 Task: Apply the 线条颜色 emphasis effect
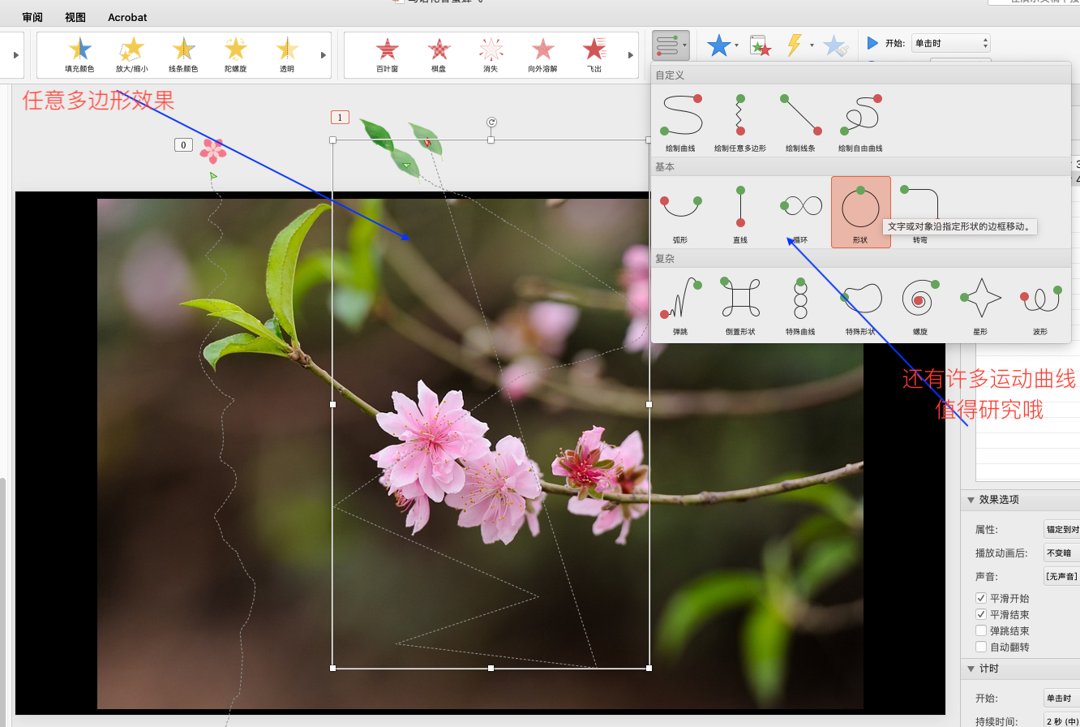[x=183, y=55]
